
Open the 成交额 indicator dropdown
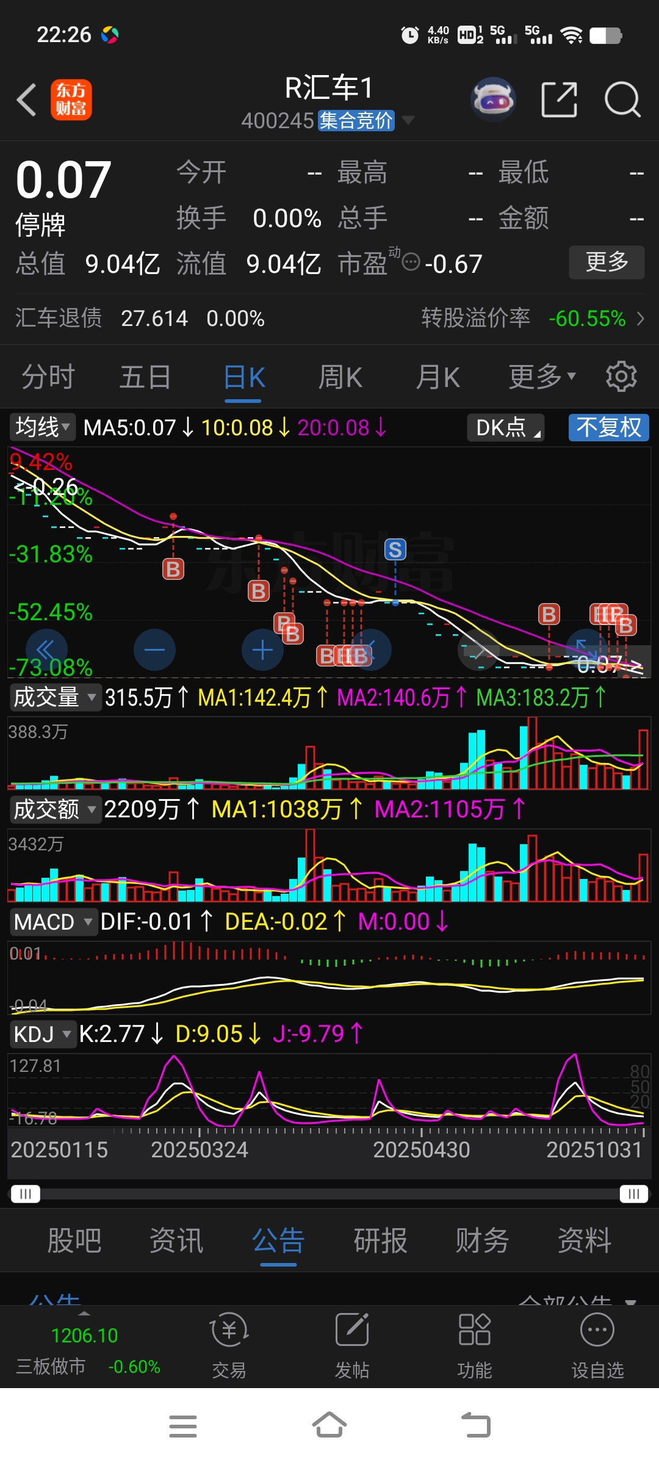pos(55,809)
